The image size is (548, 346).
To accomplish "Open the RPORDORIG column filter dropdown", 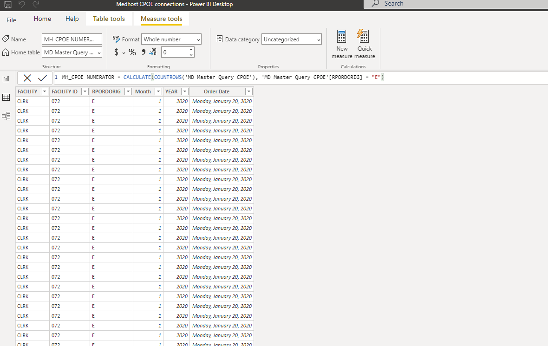I will (128, 91).
